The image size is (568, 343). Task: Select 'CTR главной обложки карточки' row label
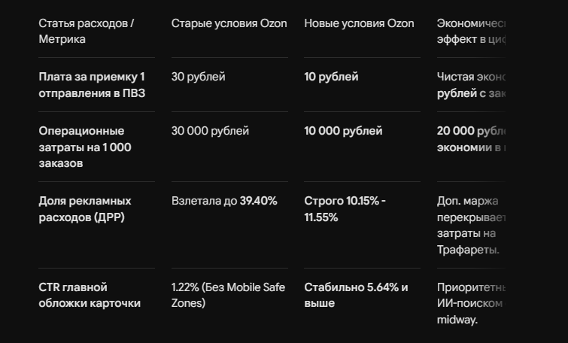point(90,295)
